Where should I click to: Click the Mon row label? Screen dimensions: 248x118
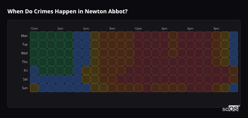24,36
